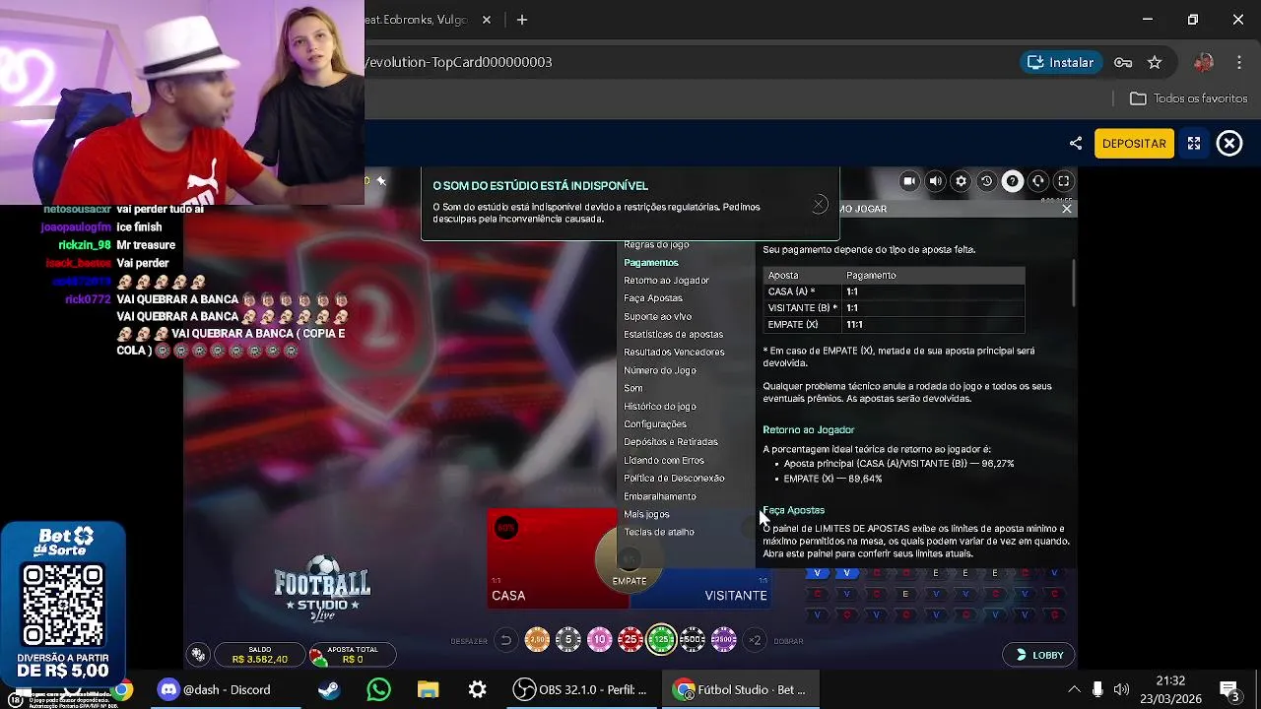The width and height of the screenshot is (1261, 709).
Task: Select Suporte ao vivo menu item
Action: point(657,317)
